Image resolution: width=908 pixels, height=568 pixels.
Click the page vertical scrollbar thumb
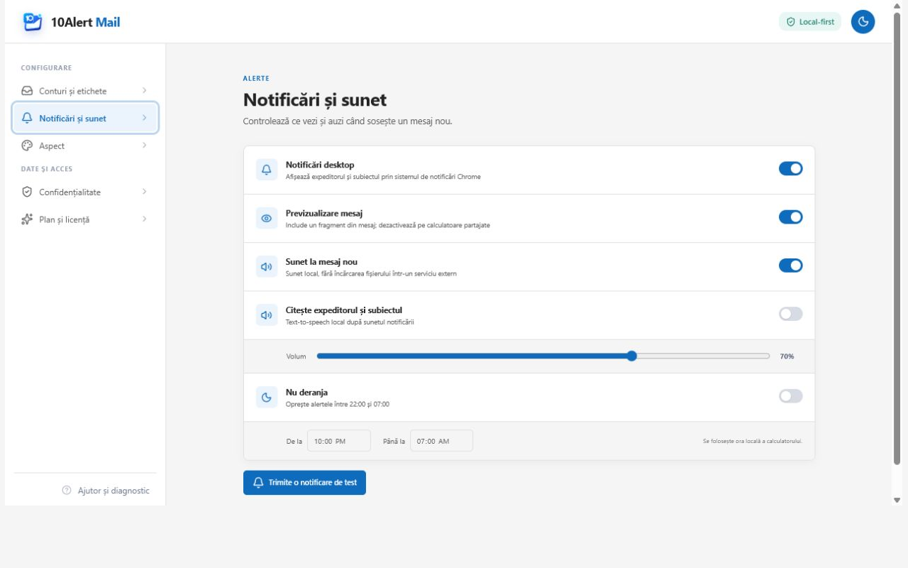coord(897,239)
